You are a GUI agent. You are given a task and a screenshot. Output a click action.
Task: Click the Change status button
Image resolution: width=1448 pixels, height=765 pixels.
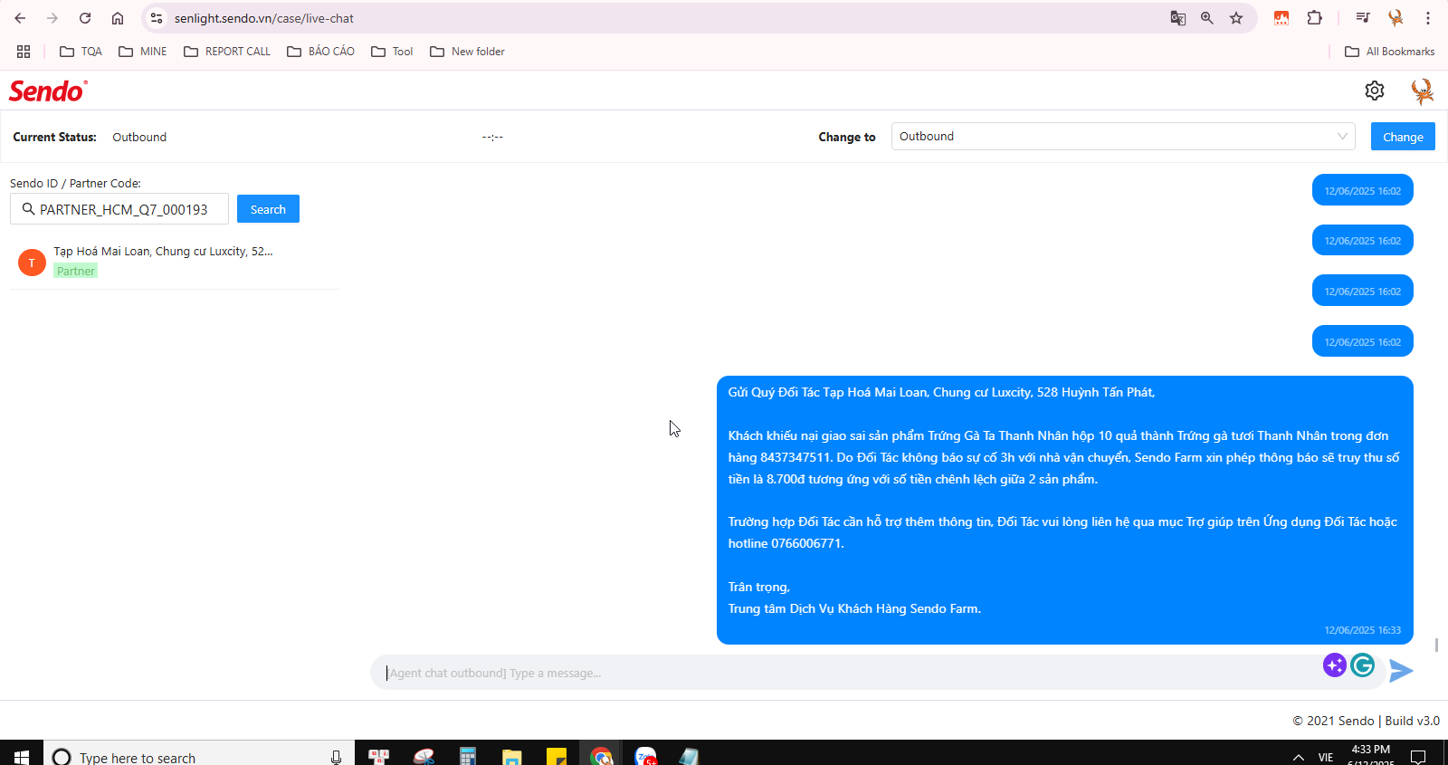point(1403,137)
